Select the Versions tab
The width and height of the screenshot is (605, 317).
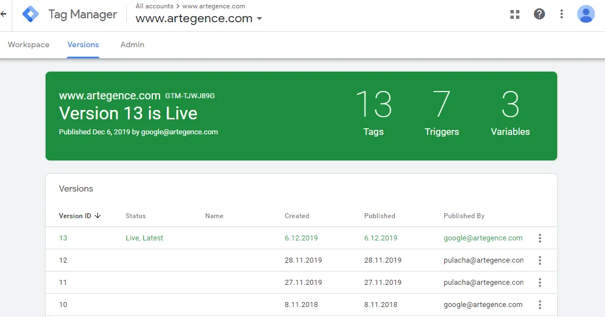click(x=83, y=44)
